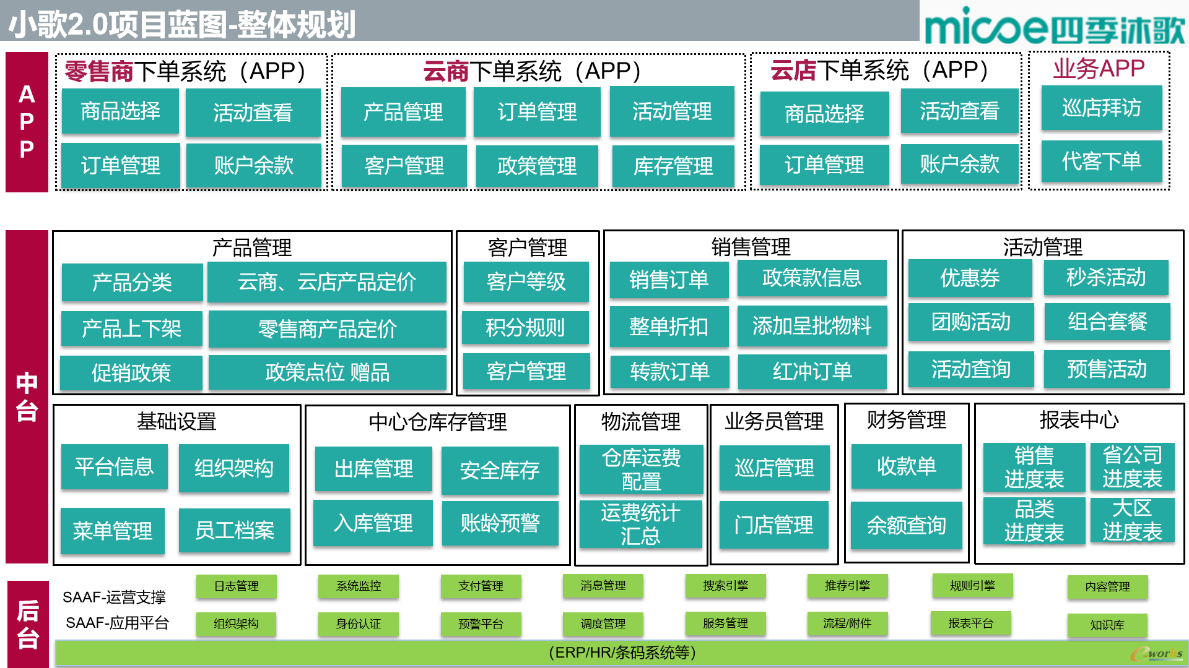Viewport: 1189px width, 668px height.
Task: Select 秒杀活动 tile
Action: 1106,277
